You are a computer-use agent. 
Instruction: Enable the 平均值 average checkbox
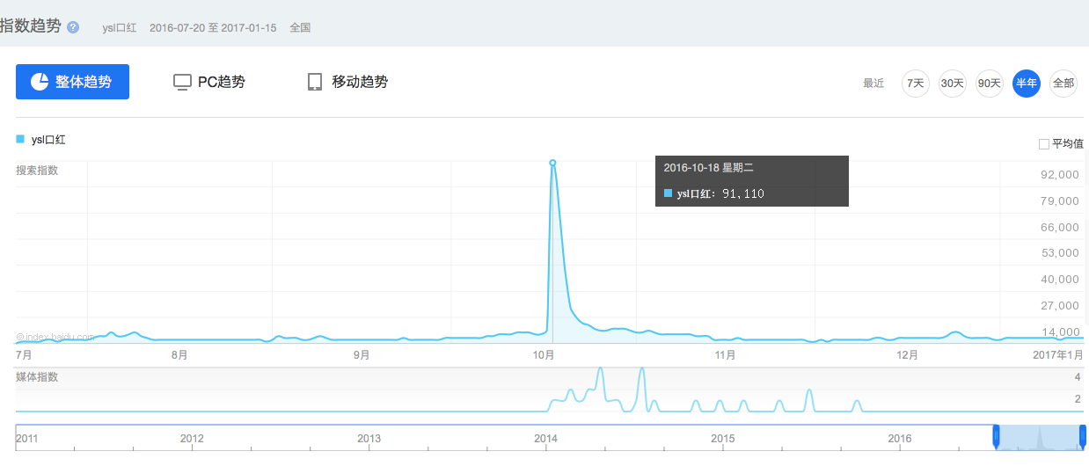1044,143
